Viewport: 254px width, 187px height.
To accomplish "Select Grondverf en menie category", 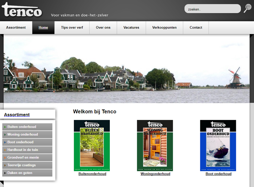I will 27,158.
